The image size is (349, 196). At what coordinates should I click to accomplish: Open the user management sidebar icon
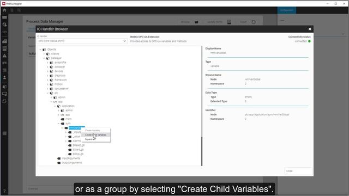coord(4,77)
